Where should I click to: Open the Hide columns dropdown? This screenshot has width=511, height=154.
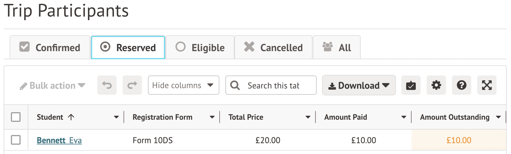[x=183, y=85]
